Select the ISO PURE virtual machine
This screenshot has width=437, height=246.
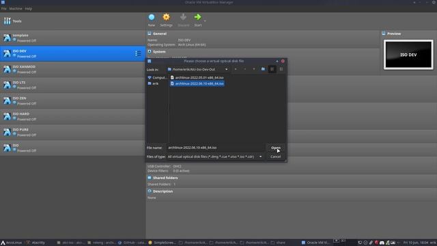click(72, 132)
